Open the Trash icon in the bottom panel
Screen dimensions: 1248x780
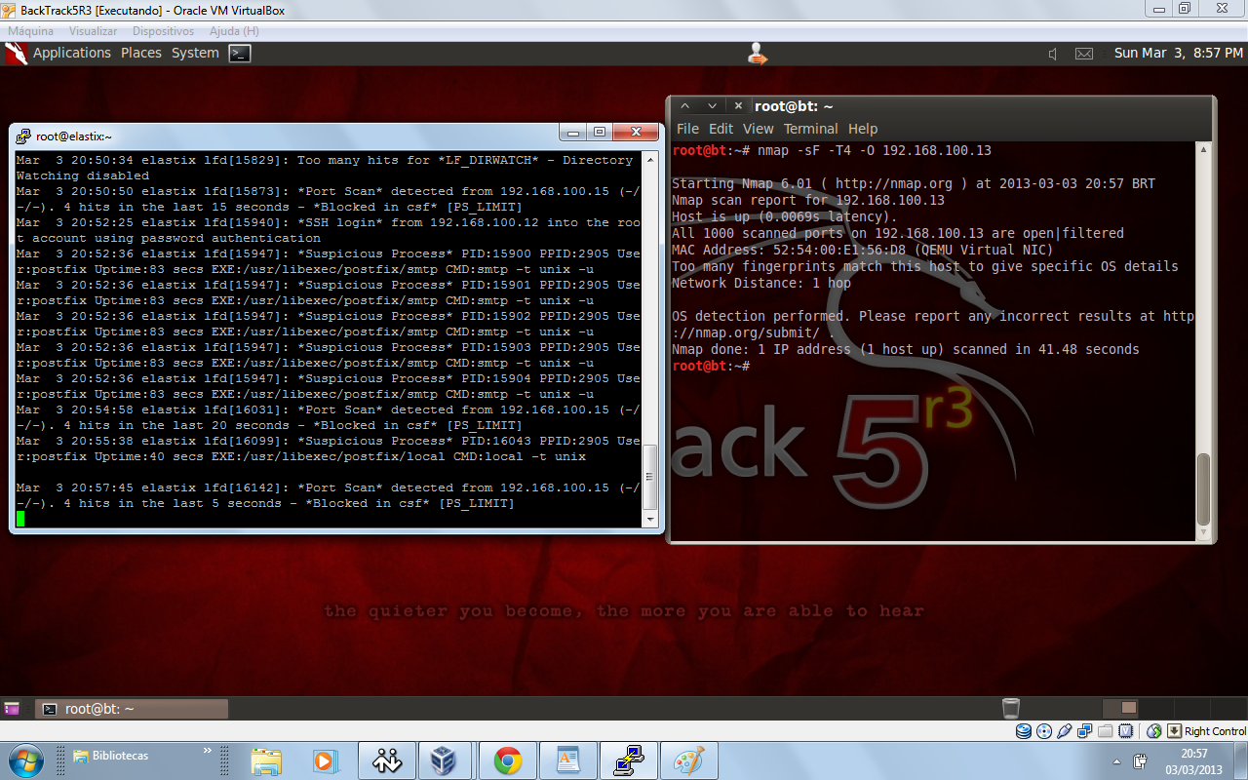[x=1011, y=709]
